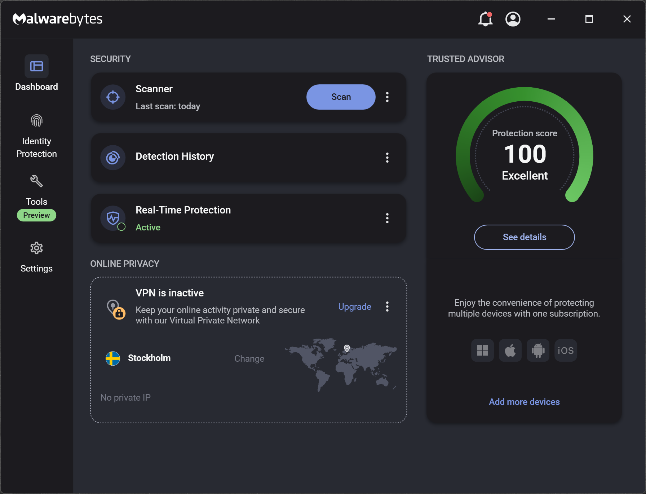
Task: Open Identity Protection fingerprint icon
Action: (36, 121)
